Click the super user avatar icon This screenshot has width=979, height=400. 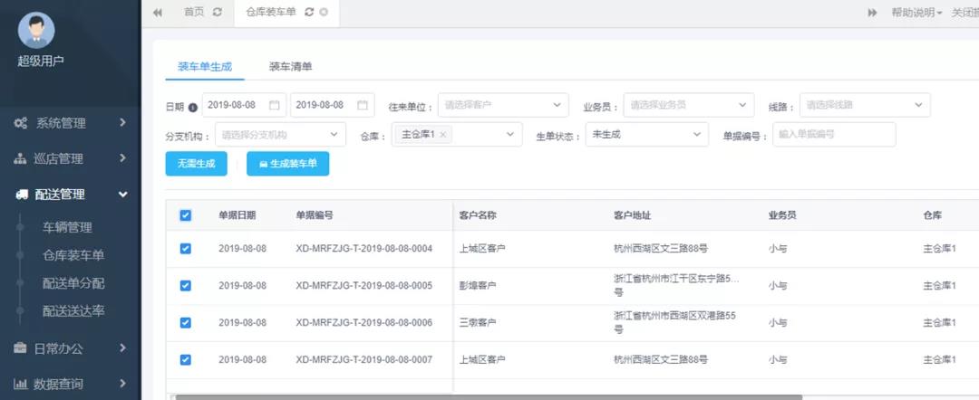pyautogui.click(x=36, y=30)
